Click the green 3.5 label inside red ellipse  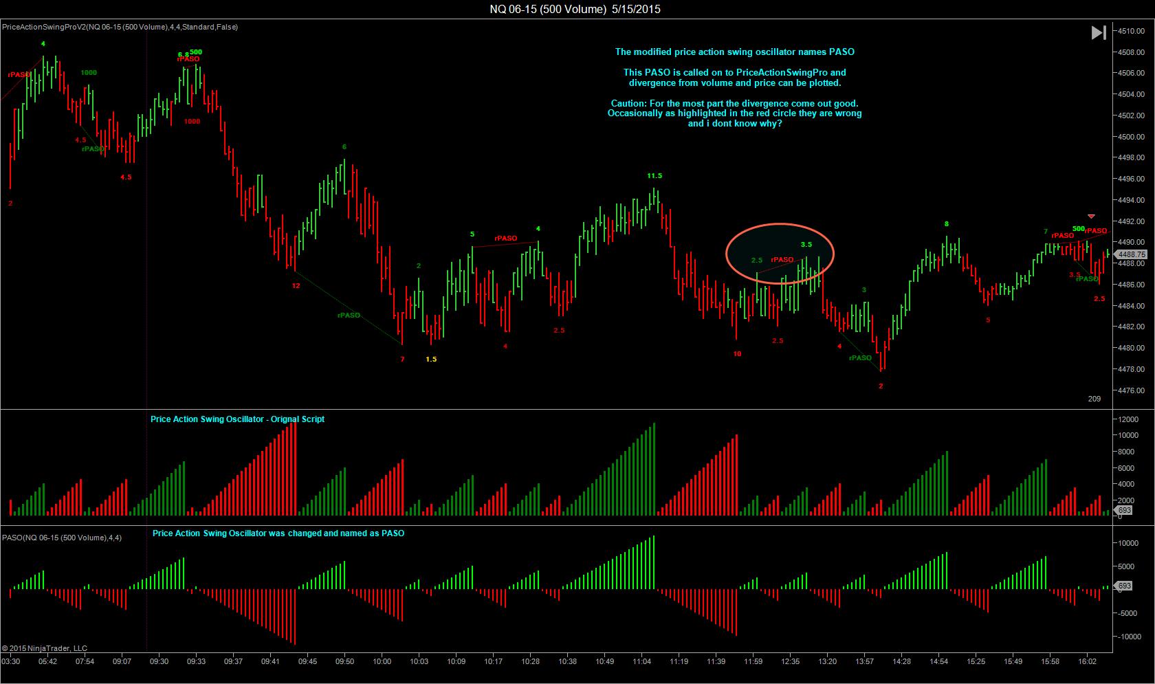tap(806, 245)
